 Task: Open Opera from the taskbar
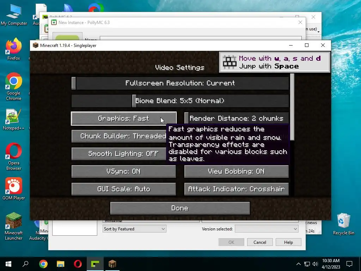[78, 264]
